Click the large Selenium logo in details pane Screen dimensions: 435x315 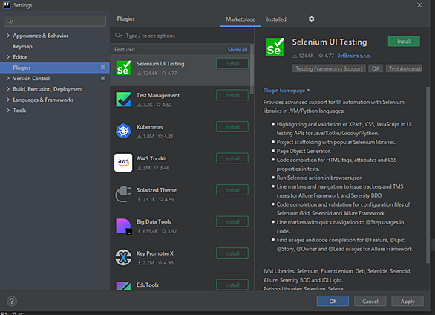click(x=275, y=47)
